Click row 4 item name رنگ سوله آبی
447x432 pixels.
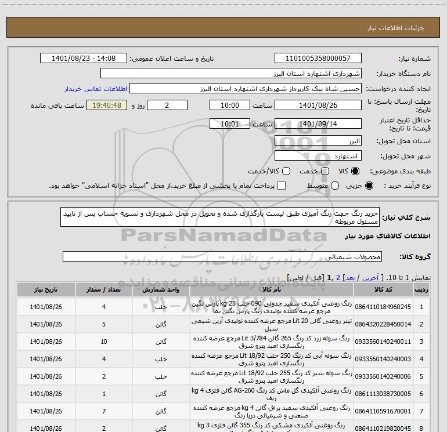(x=272, y=359)
